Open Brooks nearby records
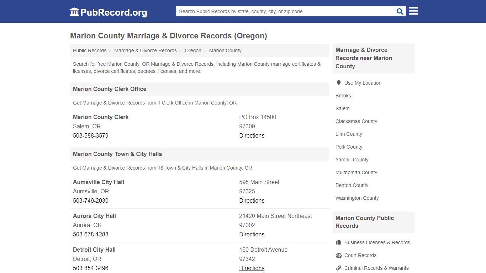 coord(343,96)
